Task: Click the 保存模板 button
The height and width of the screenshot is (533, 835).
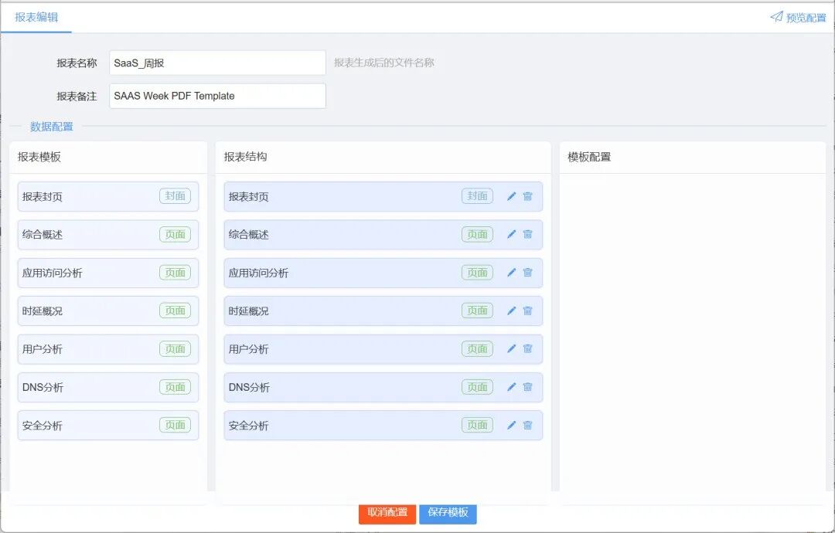Action: [447, 514]
